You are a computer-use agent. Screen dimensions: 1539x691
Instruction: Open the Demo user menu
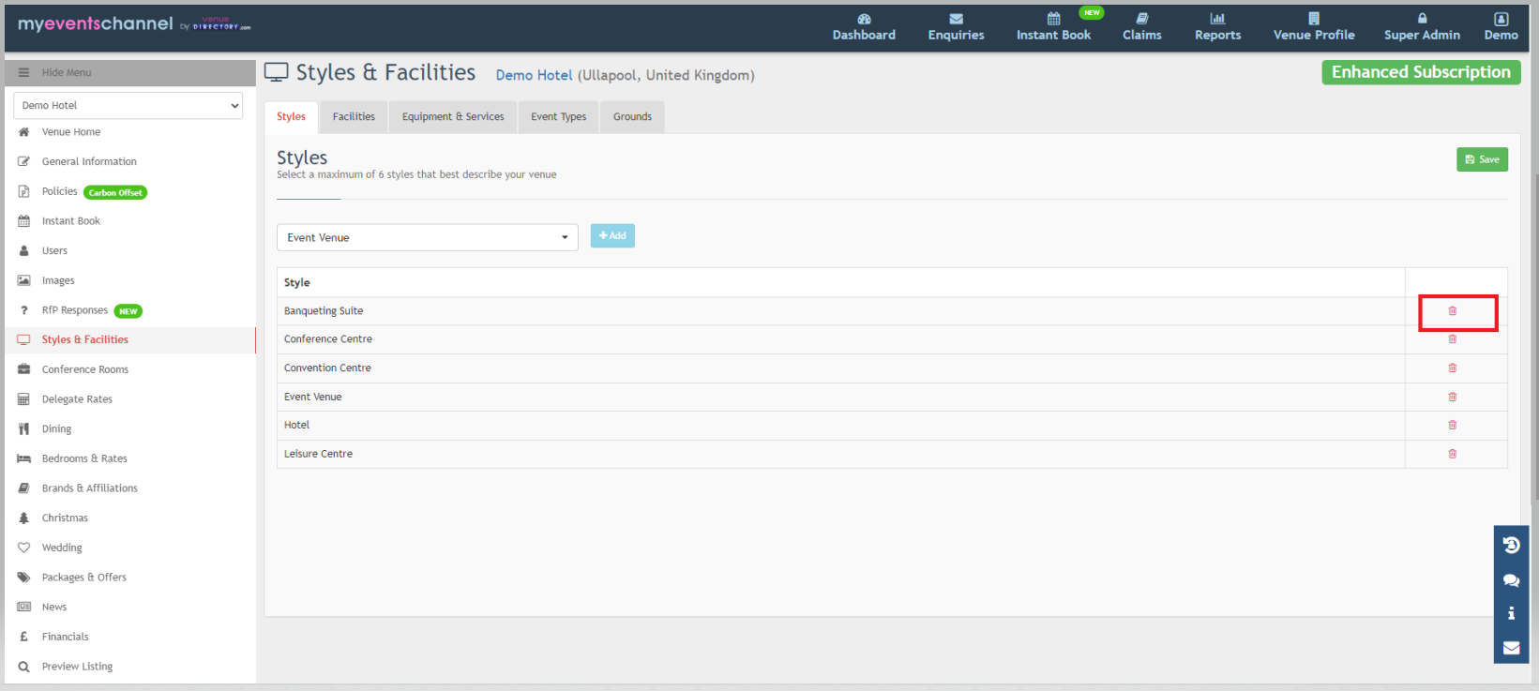pyautogui.click(x=1501, y=27)
